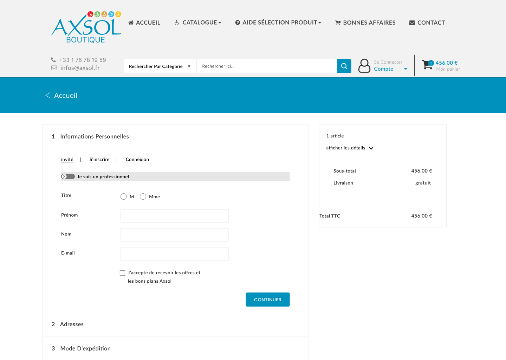Click the house icon in ACCUEIL menu
Screen dimensions: 506x360
pos(131,22)
